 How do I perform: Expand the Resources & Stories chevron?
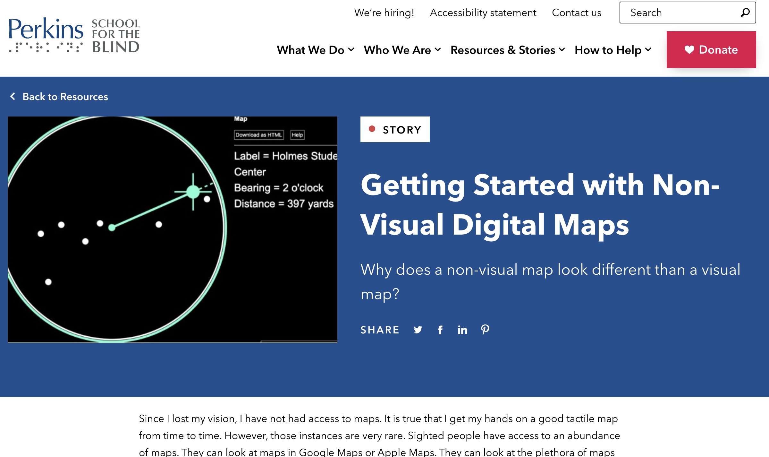tap(562, 50)
